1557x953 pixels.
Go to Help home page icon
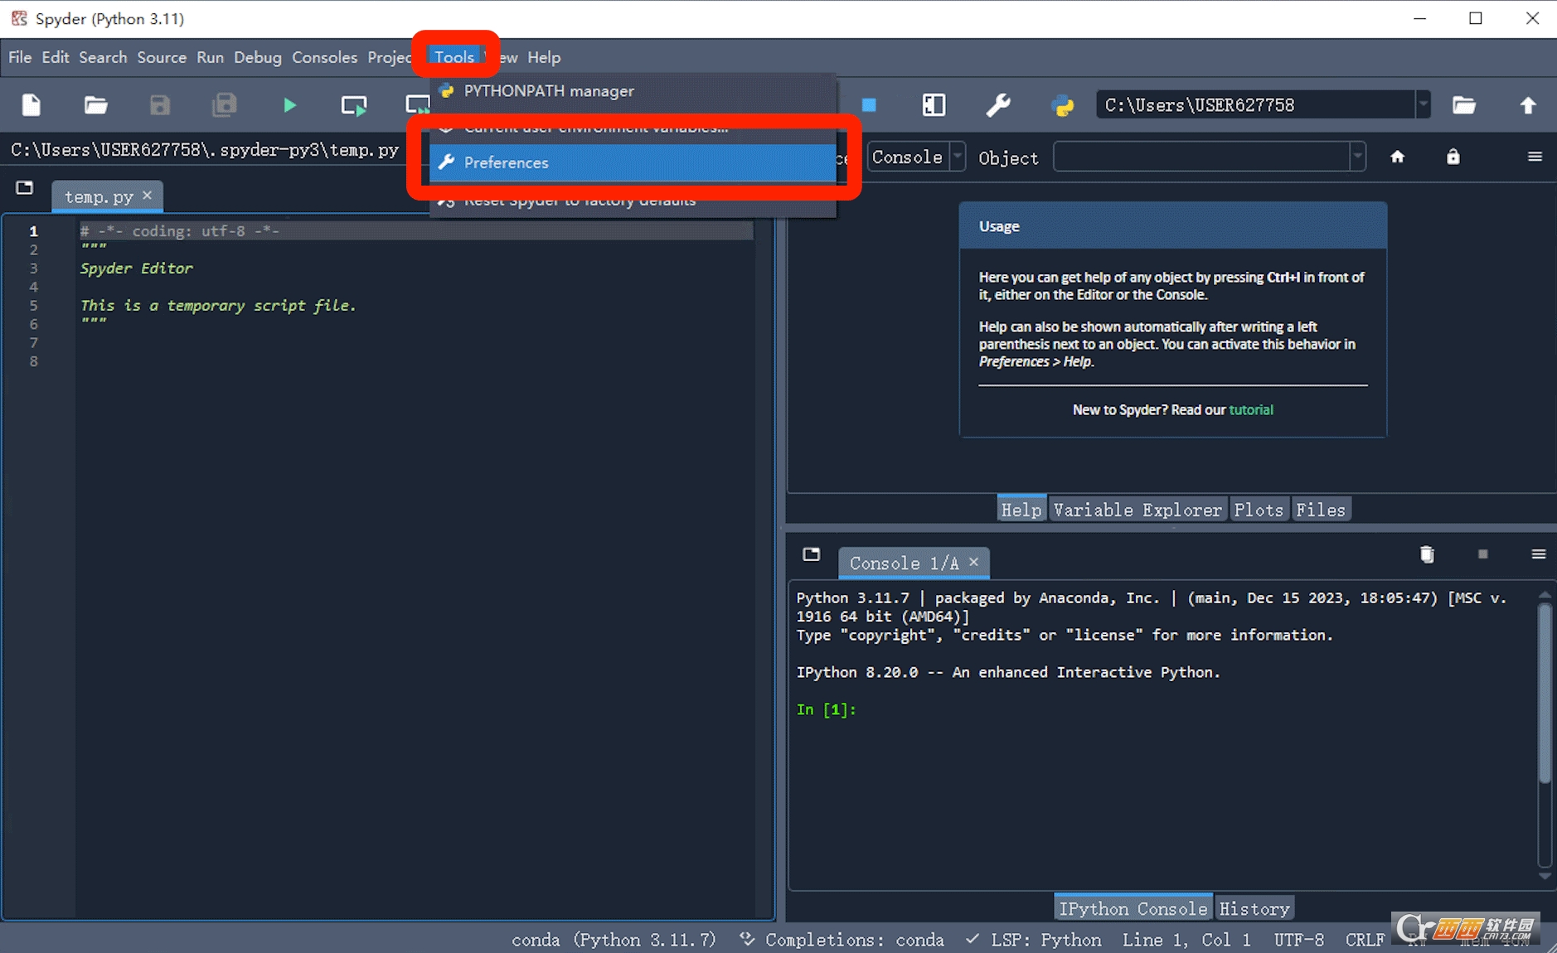pos(1397,157)
